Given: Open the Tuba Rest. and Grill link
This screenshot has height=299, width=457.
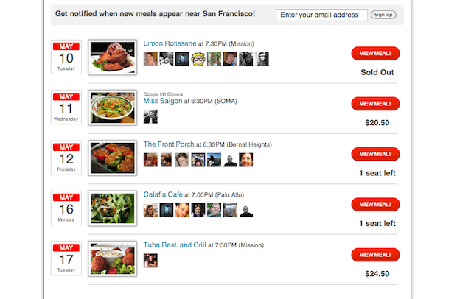Looking at the screenshot, I should tap(175, 245).
